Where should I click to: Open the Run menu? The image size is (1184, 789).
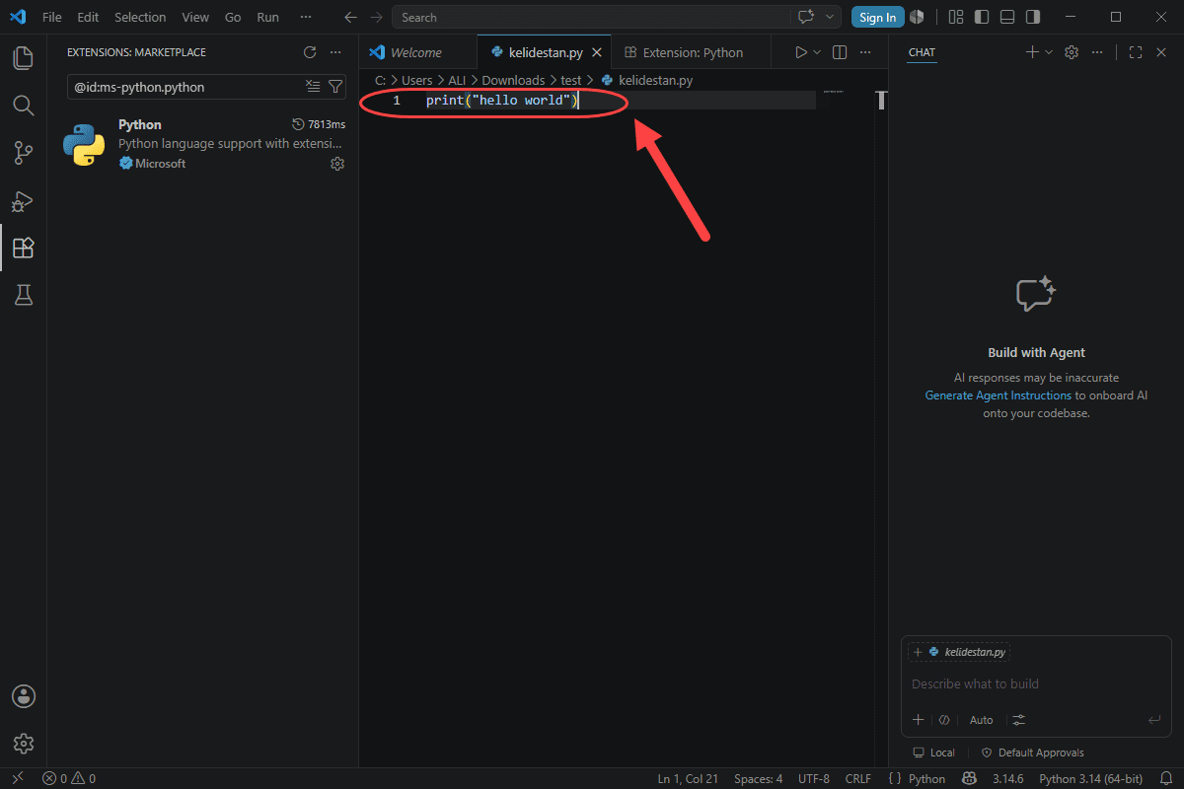[267, 17]
